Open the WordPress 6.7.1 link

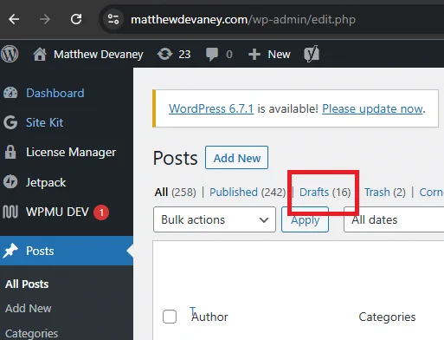click(x=211, y=109)
